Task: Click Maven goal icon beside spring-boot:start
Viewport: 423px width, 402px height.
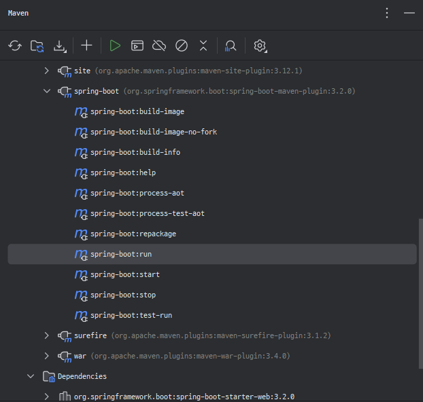Action: pos(81,276)
